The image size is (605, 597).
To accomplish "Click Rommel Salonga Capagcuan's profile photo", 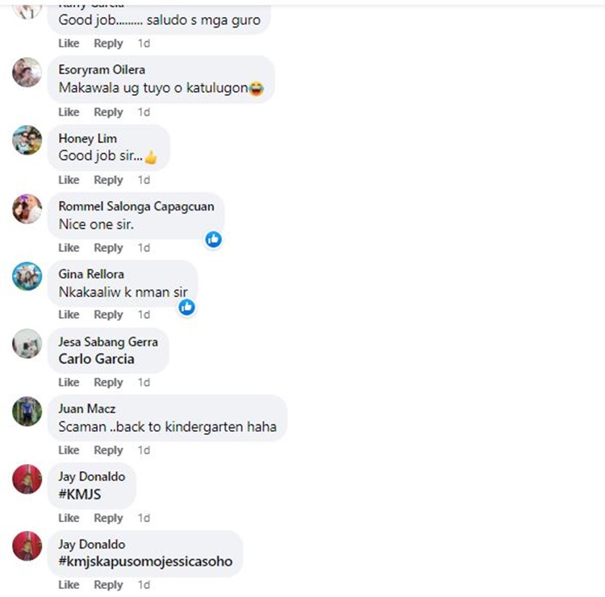I will point(27,209).
